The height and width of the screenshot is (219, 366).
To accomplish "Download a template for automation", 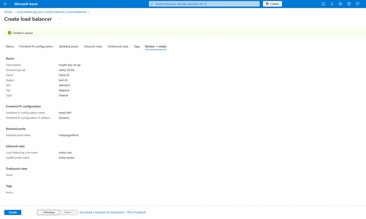I will pos(102,212).
